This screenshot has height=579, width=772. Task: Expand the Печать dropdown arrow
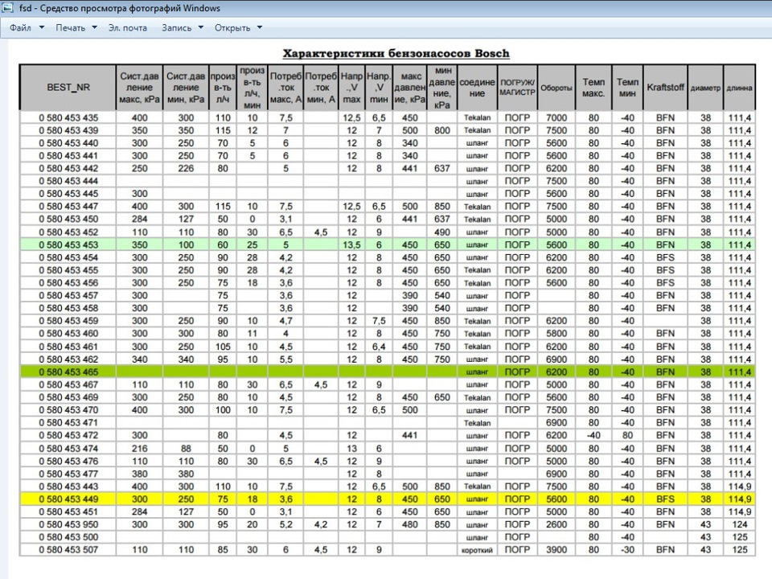click(95, 27)
